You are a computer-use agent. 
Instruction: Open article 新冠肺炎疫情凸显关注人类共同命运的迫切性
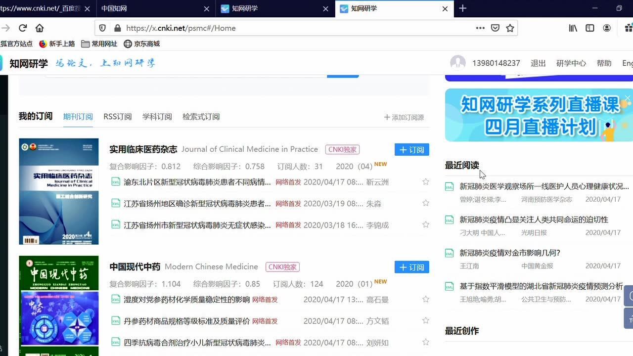click(534, 220)
